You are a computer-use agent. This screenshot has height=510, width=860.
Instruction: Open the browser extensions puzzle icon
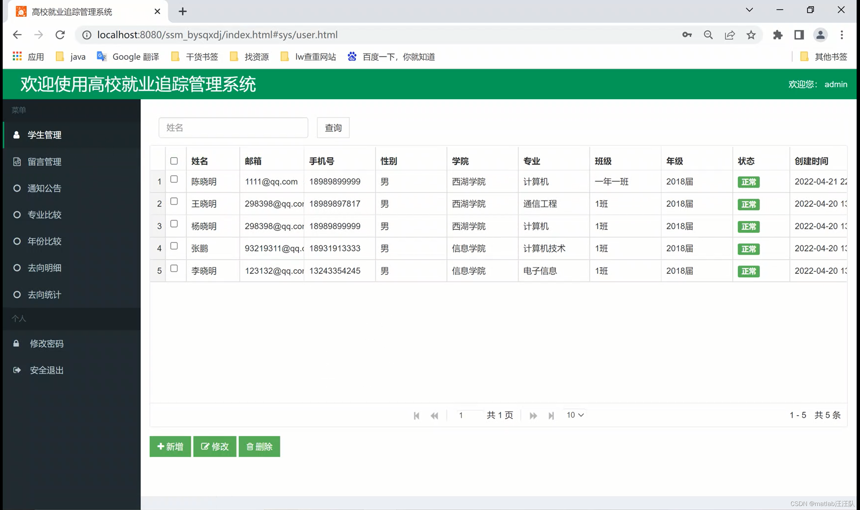[777, 35]
